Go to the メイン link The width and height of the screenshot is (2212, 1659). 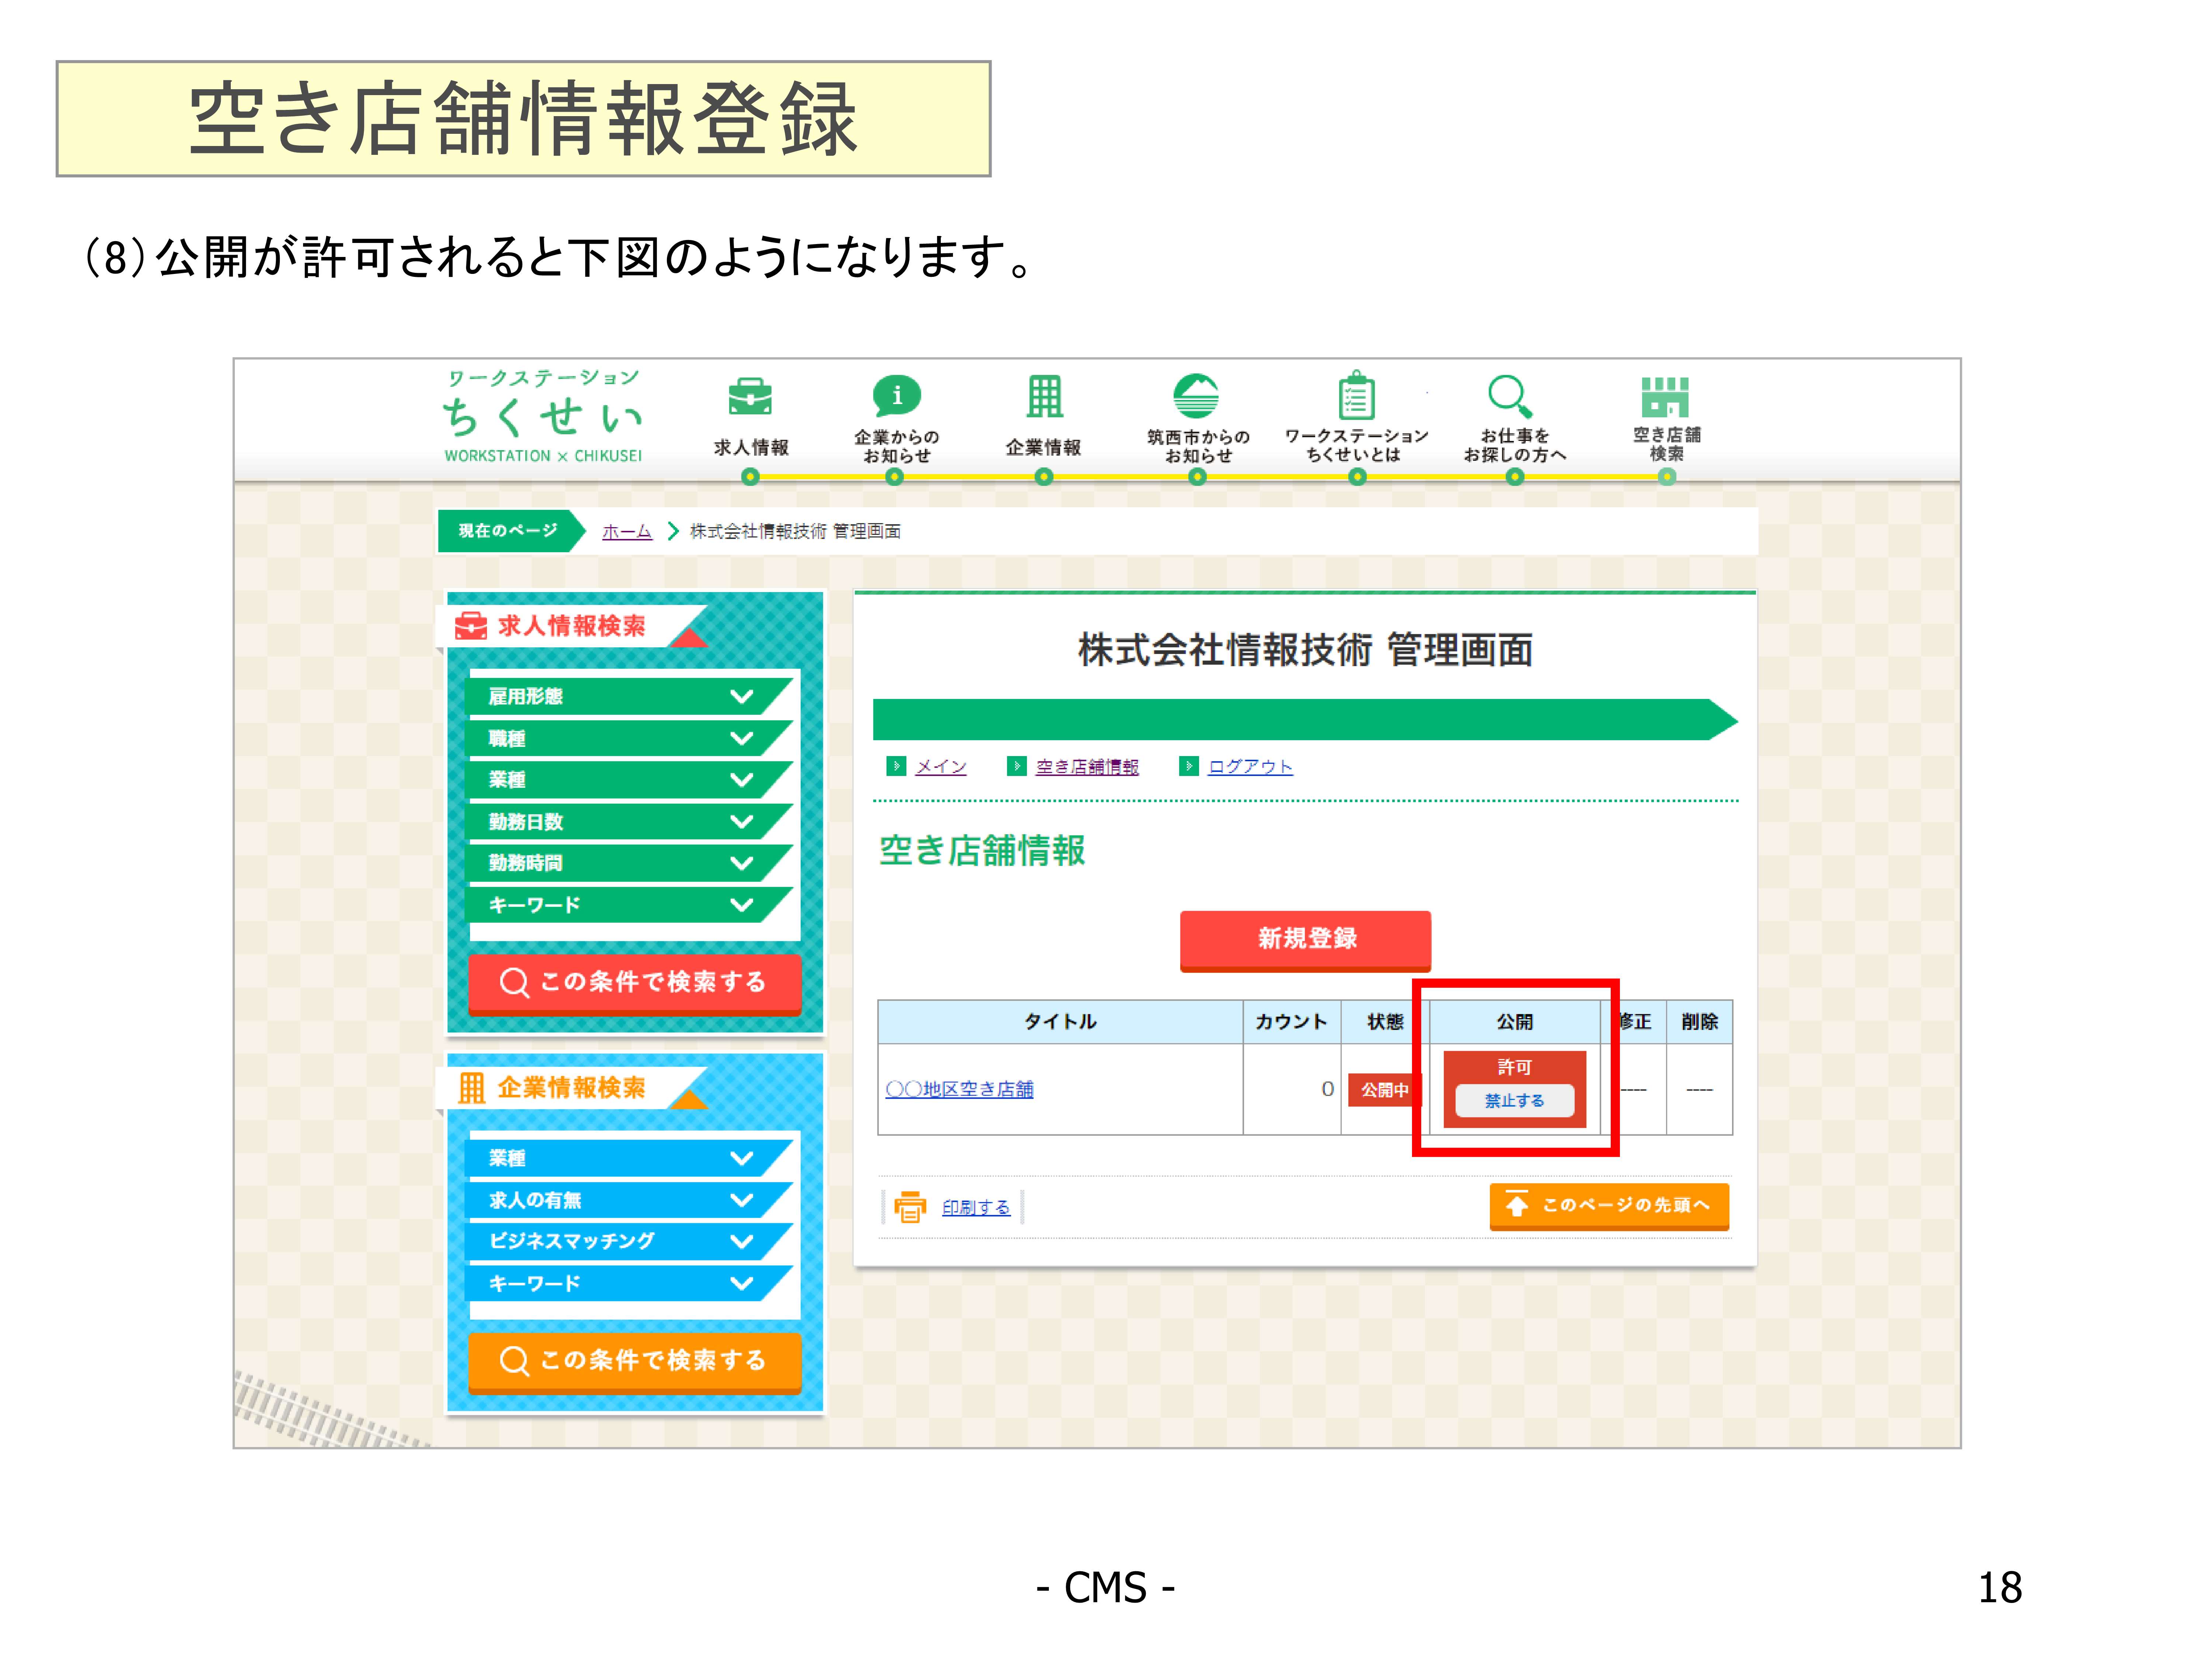(941, 766)
